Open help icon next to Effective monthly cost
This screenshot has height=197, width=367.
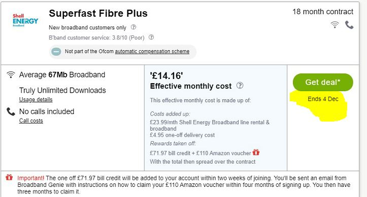240,86
